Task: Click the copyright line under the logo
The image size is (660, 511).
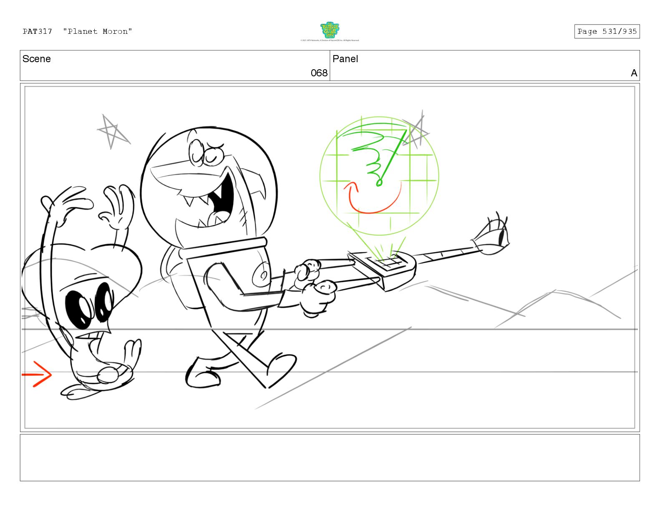Action: [x=330, y=40]
